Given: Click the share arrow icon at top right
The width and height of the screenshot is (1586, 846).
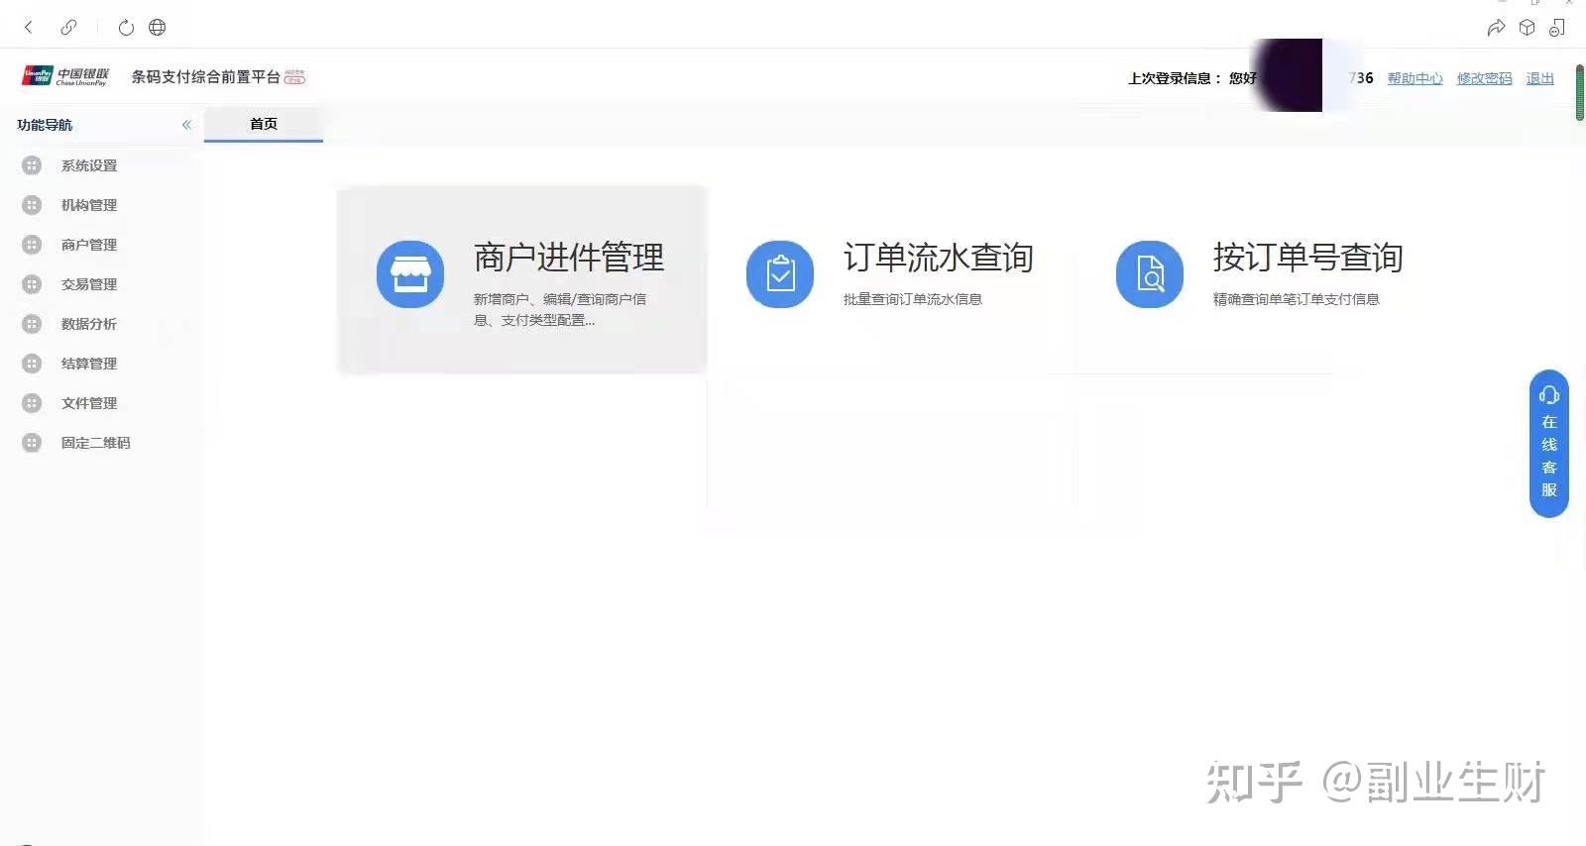Looking at the screenshot, I should pos(1496,28).
